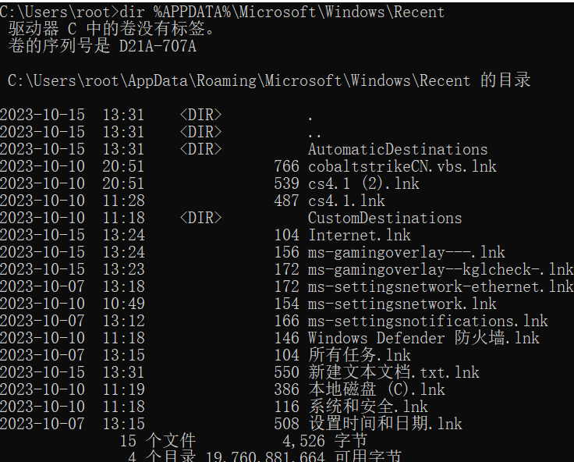Click the cobaltstrikeCN.vbs.lnk filename
The width and height of the screenshot is (574, 462).
tap(402, 167)
